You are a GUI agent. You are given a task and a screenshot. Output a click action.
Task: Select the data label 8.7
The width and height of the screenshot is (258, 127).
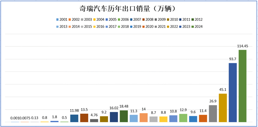point(154,113)
